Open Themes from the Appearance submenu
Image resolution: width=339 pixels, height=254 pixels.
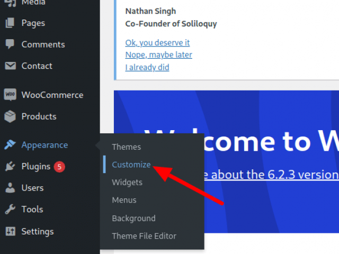126,147
